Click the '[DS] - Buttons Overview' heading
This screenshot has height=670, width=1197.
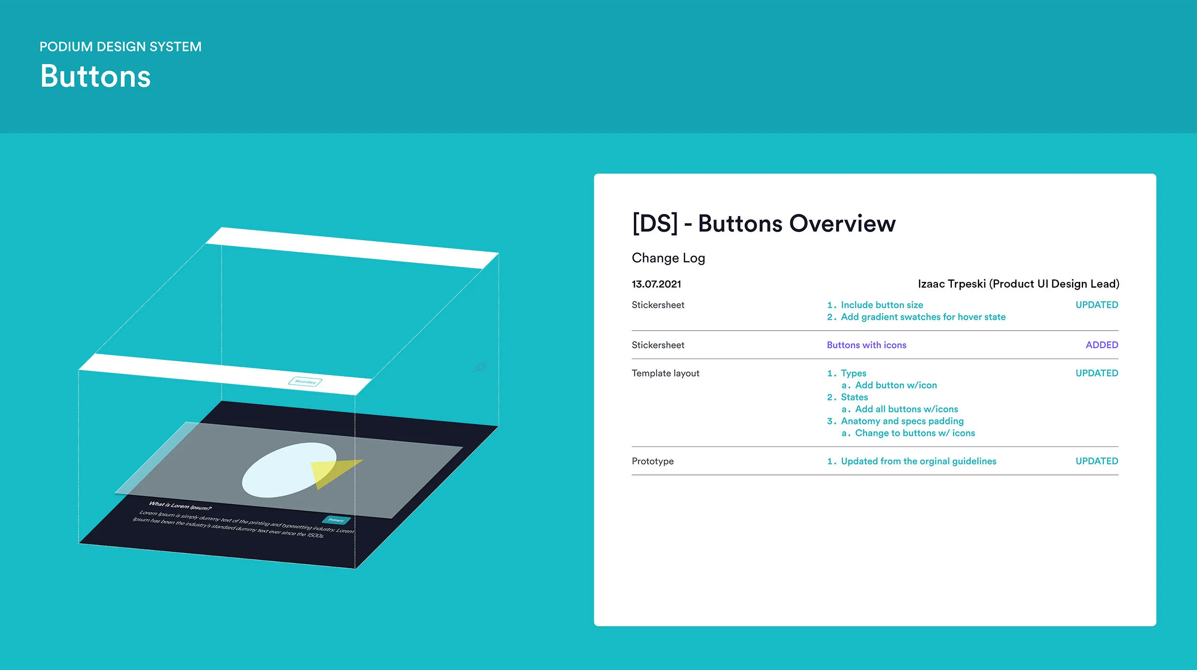(x=764, y=223)
